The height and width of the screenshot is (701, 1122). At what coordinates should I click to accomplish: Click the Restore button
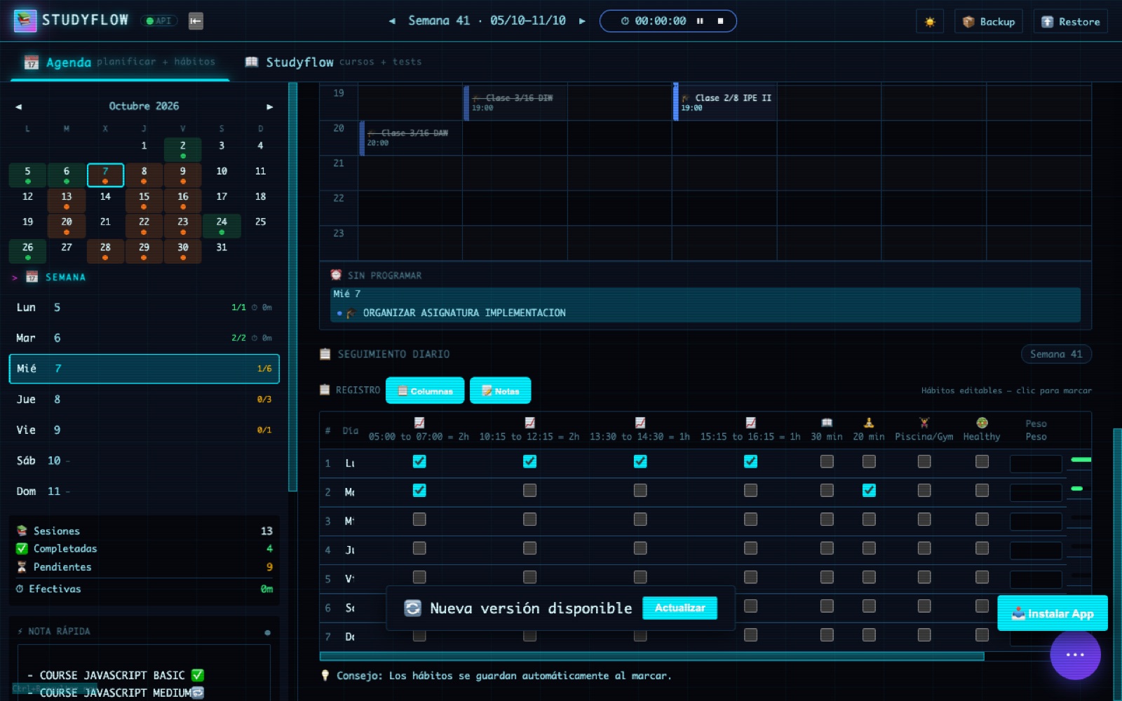click(x=1071, y=22)
